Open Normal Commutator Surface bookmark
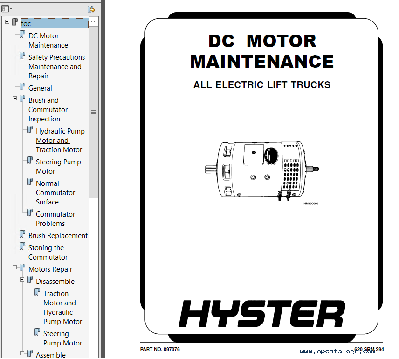 coord(55,193)
